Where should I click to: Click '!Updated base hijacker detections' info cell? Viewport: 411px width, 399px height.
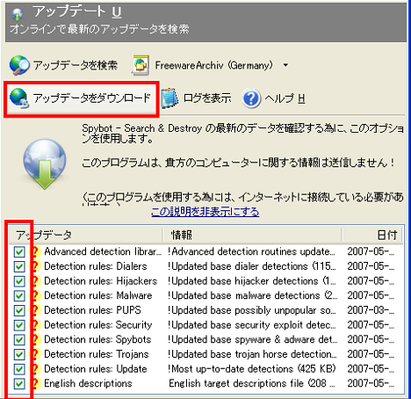point(252,281)
